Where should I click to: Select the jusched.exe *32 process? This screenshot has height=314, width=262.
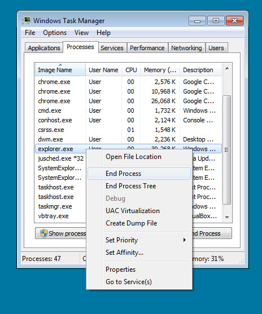pyautogui.click(x=60, y=158)
